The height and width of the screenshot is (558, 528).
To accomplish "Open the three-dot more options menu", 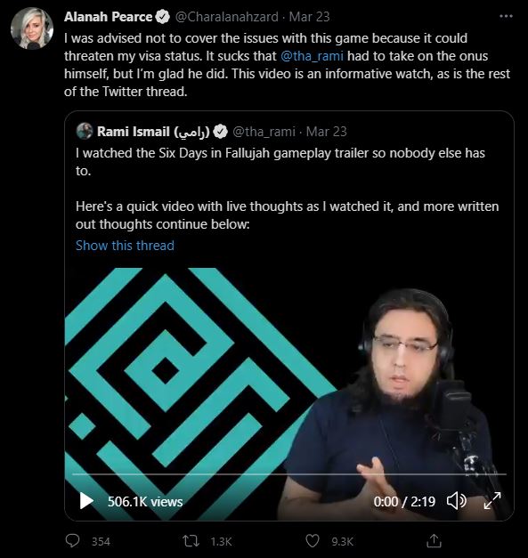I will [506, 16].
